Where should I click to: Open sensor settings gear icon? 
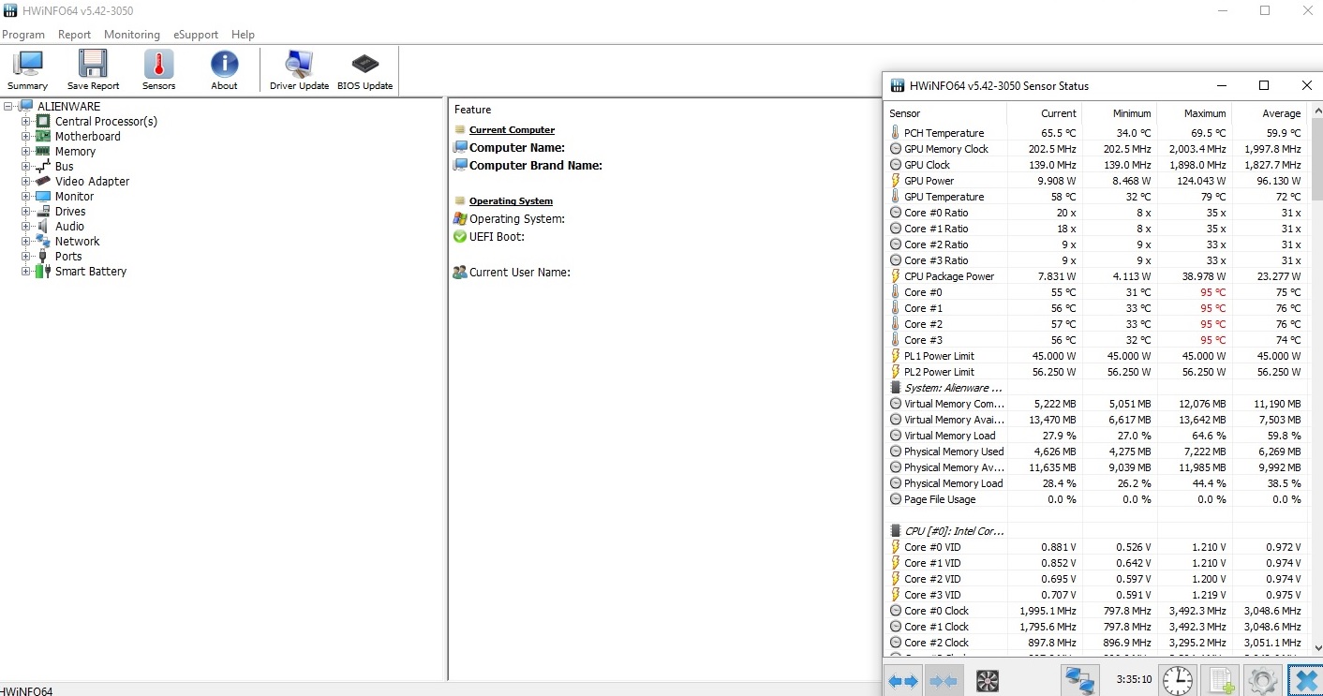[1263, 681]
